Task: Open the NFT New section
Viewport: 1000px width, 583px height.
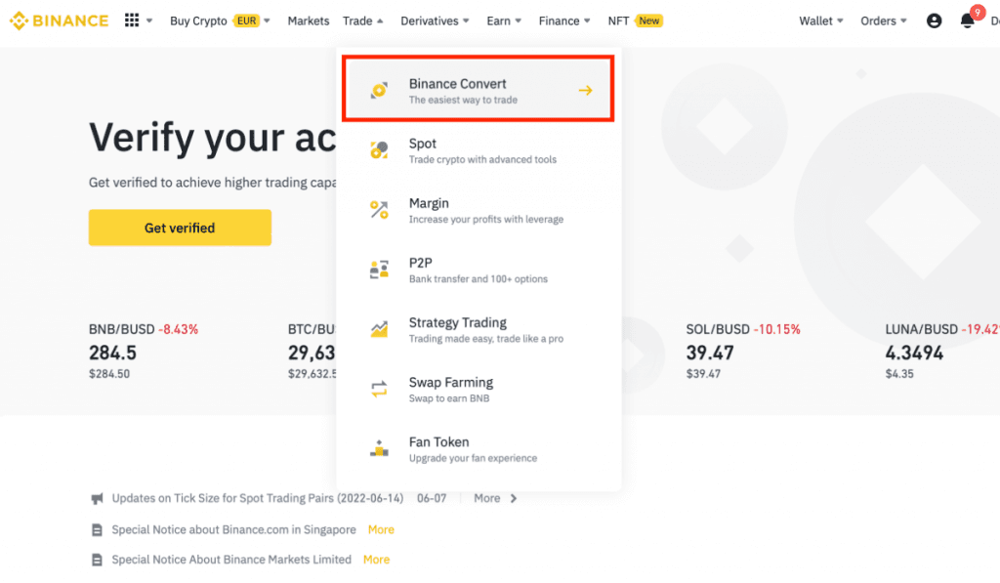Action: click(635, 21)
